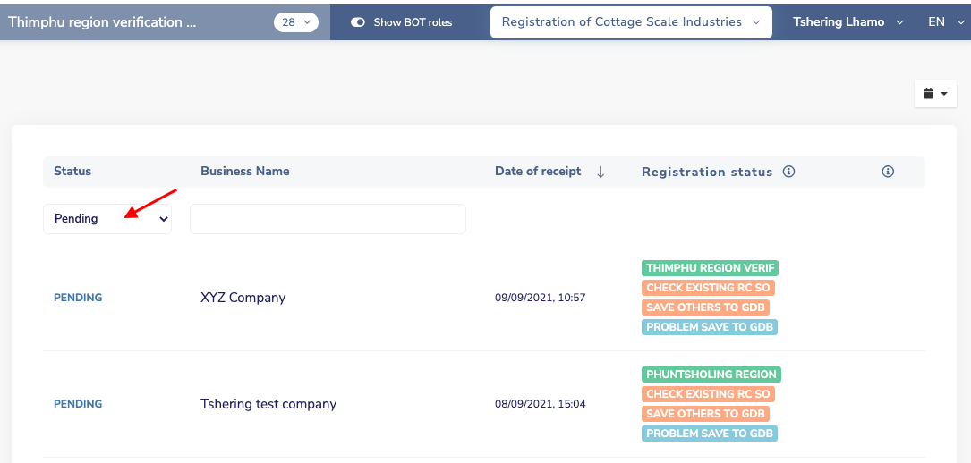Open Registration of Cottage Scale Industries dropdown
The width and height of the screenshot is (971, 463).
pyautogui.click(x=631, y=22)
